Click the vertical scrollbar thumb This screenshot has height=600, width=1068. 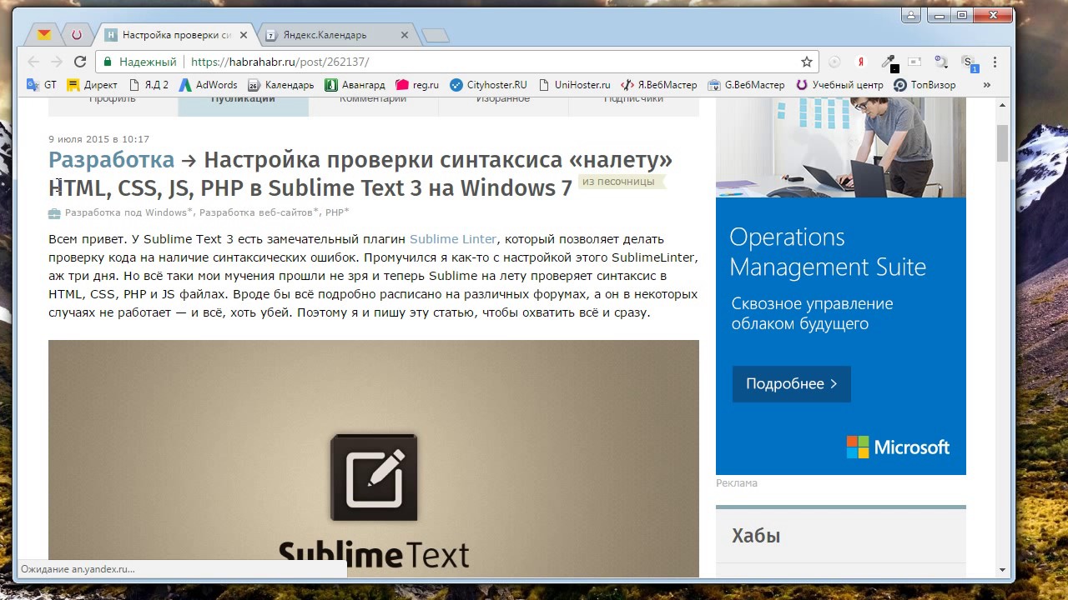tap(1002, 143)
